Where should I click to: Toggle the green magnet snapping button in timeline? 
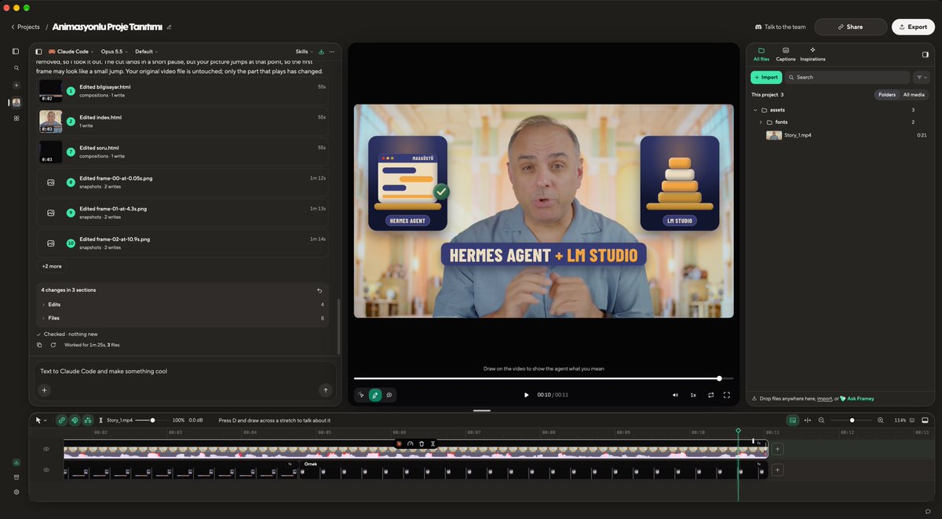pos(75,420)
